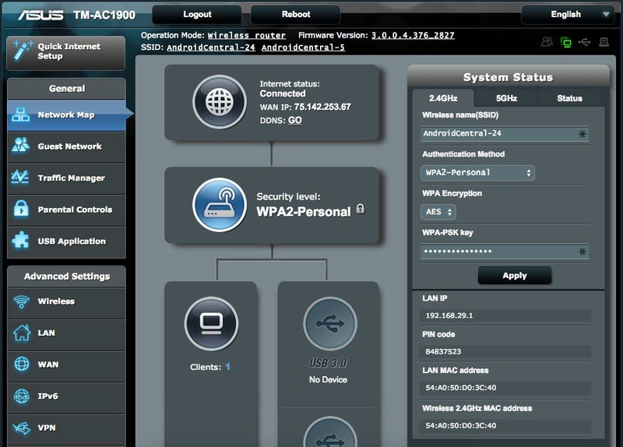Viewport: 623px width, 447px height.
Task: Open Network Map menu item
Action: [x=67, y=115]
